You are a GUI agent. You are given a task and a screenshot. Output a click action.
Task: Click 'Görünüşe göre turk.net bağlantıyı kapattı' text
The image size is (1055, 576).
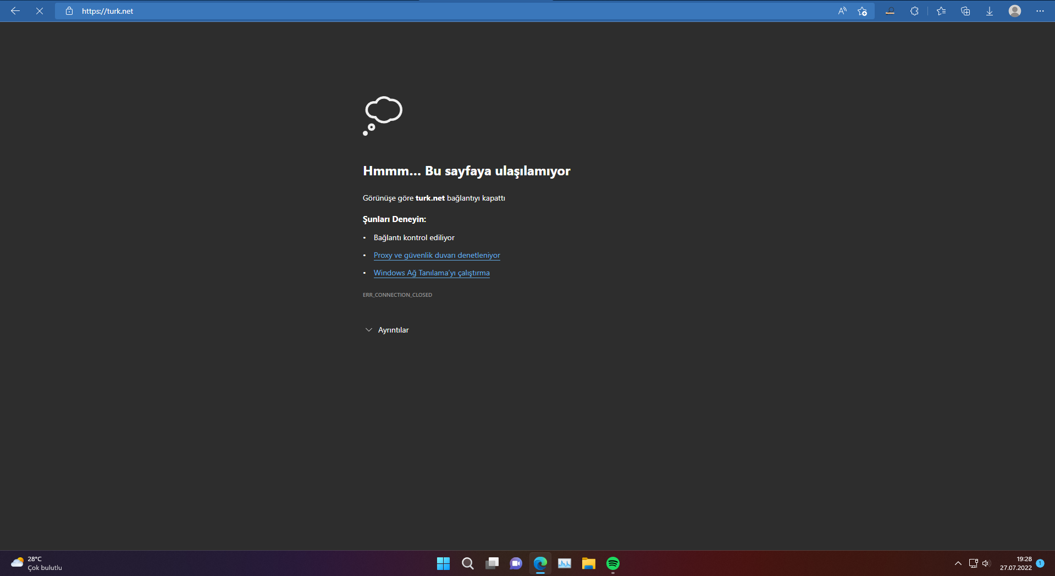434,198
